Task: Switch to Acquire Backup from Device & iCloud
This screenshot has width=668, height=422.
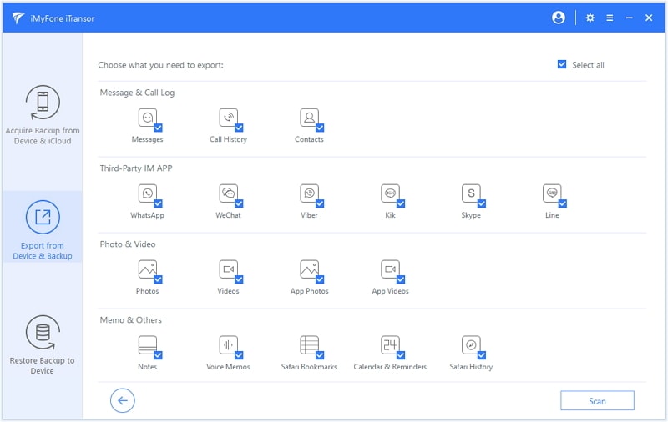Action: (43, 115)
